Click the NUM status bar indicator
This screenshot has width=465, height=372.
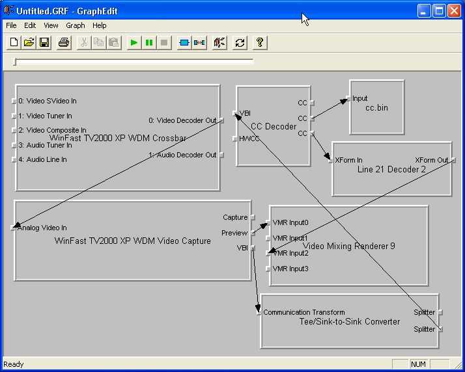[419, 364]
